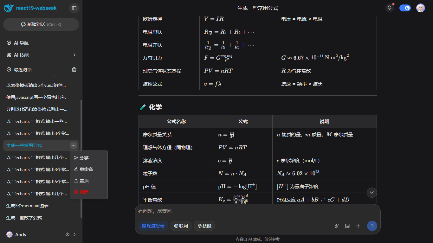Click the 摩尔质量关系 table cell
The height and width of the screenshot is (243, 433).
click(176, 134)
